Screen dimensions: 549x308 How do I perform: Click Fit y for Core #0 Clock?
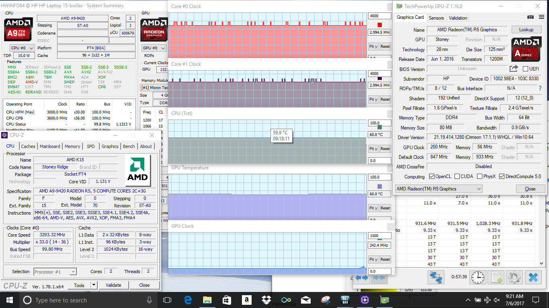click(x=373, y=47)
